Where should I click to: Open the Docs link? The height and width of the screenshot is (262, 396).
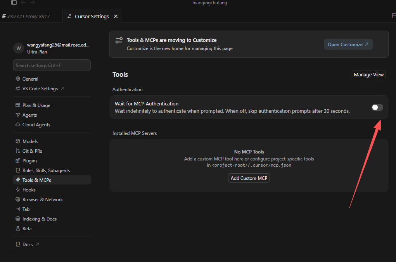(52, 244)
